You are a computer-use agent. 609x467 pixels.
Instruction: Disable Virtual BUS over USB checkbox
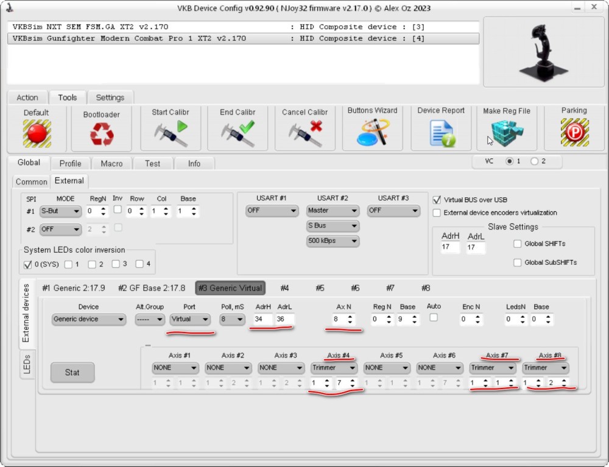(437, 200)
